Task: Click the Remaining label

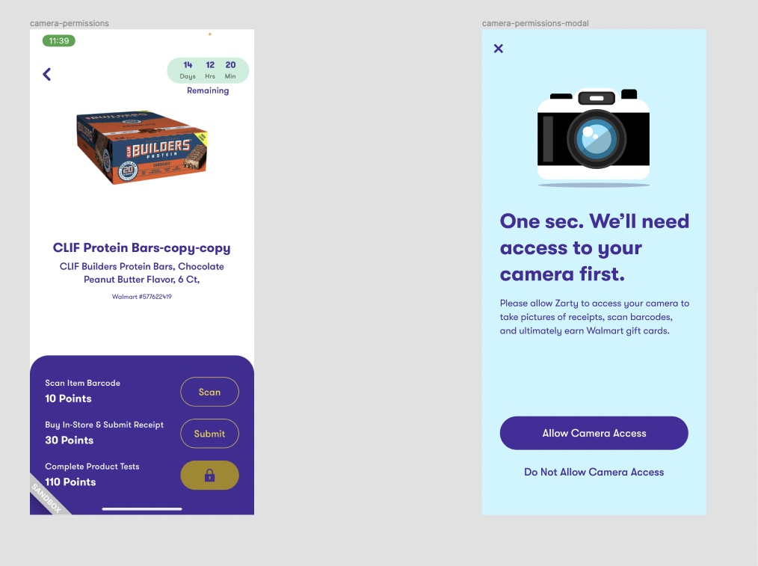Action: (208, 90)
